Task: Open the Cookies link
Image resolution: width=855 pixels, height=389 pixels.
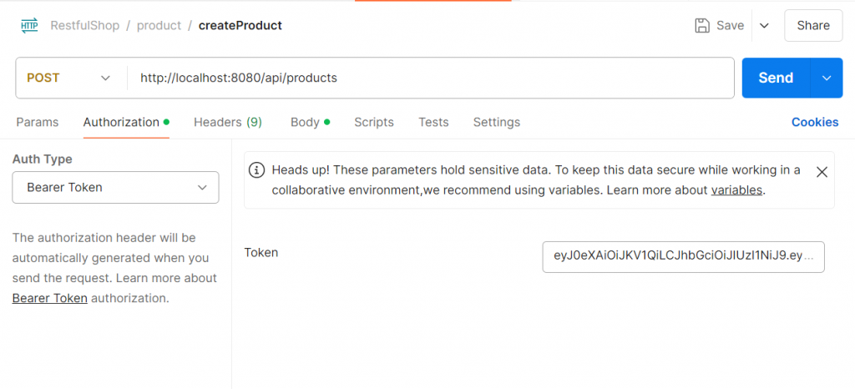Action: tap(814, 122)
